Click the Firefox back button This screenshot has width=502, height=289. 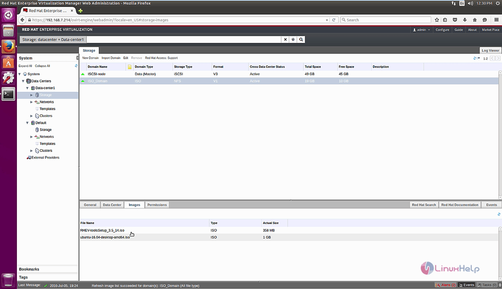click(x=22, y=20)
